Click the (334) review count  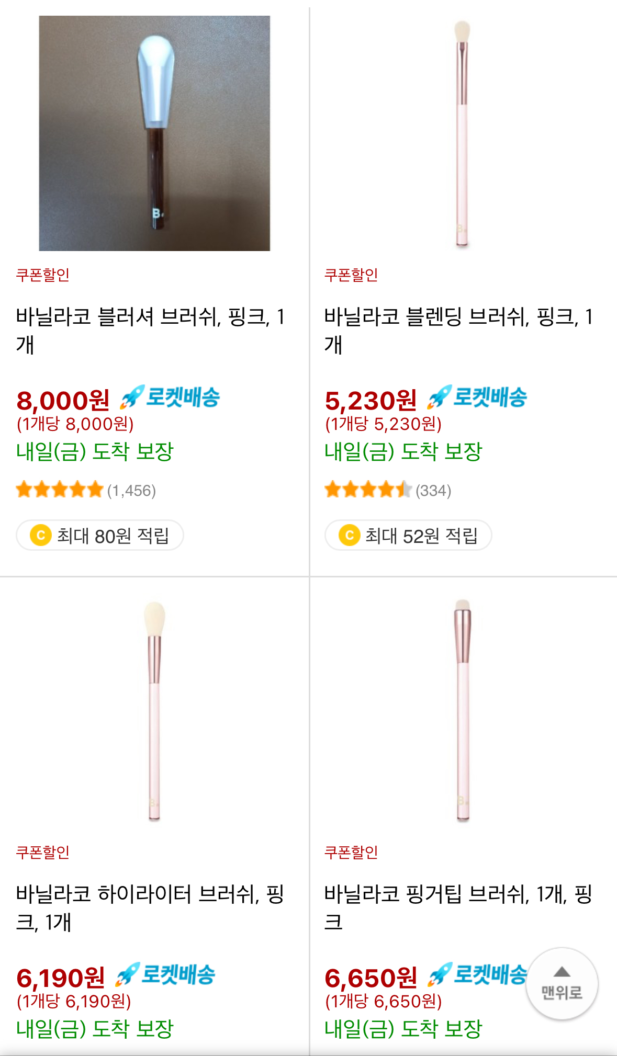433,491
